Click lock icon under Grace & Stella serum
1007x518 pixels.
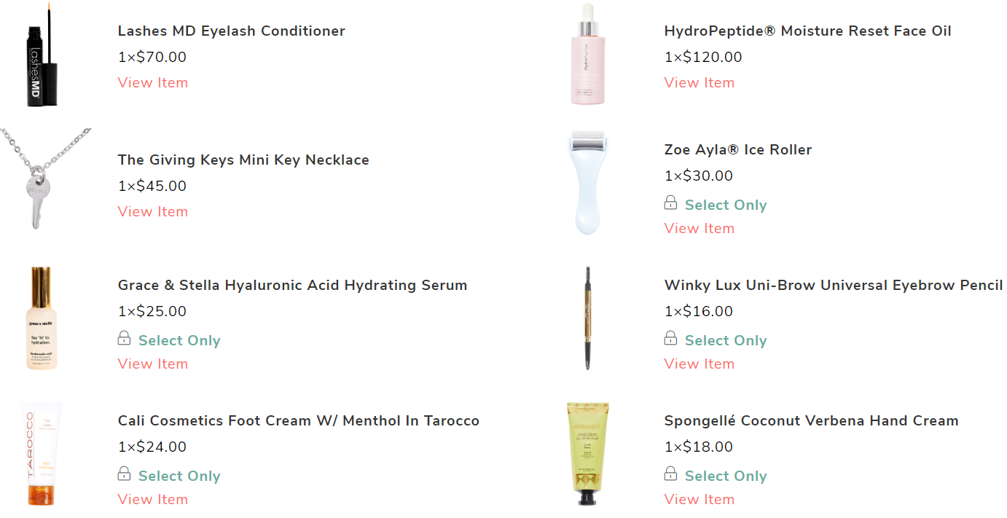(124, 338)
